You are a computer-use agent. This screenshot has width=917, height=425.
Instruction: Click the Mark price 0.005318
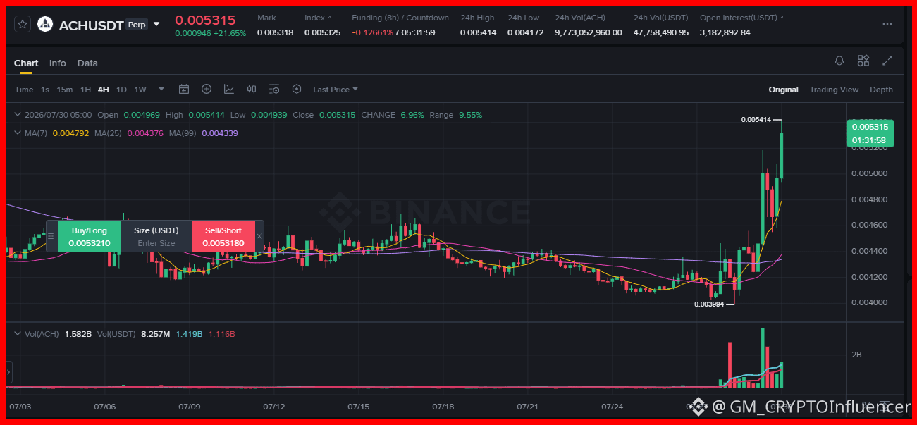pos(275,32)
